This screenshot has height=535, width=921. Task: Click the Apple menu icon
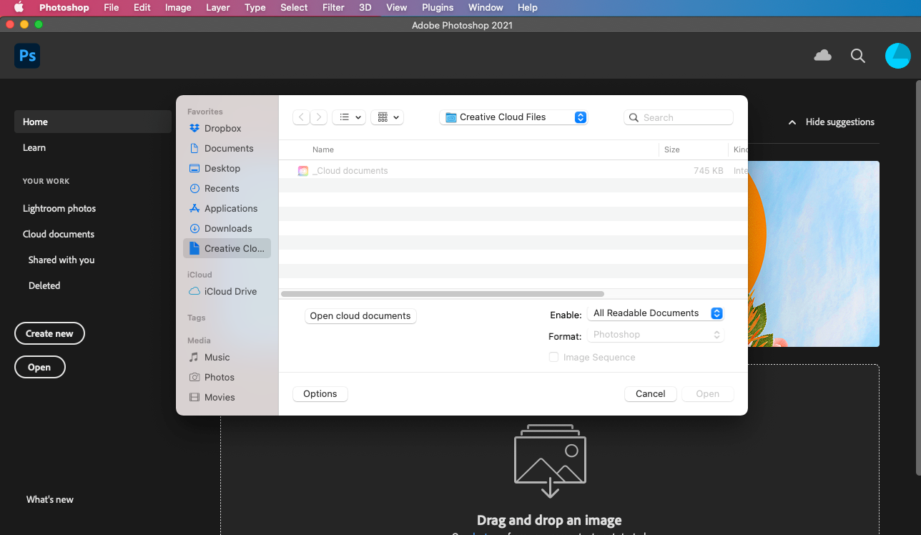coord(19,7)
